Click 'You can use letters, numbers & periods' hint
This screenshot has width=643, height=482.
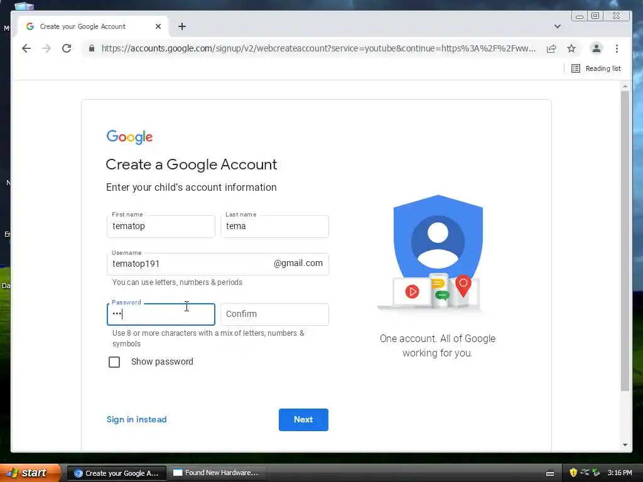point(177,282)
